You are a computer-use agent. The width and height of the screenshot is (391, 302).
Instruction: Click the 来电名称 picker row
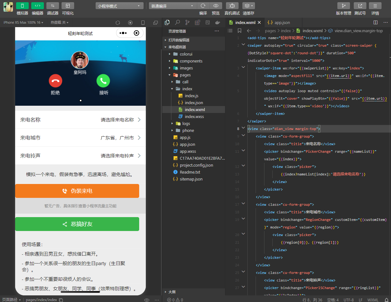click(x=80, y=120)
